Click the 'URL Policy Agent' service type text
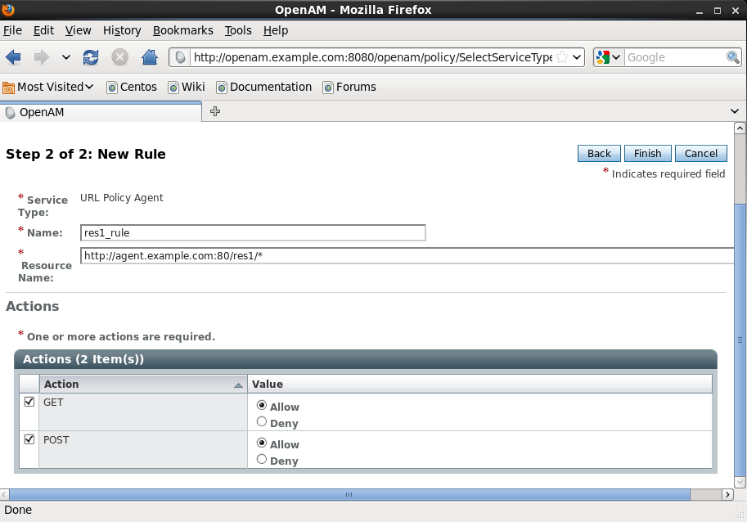This screenshot has height=522, width=747. click(121, 198)
